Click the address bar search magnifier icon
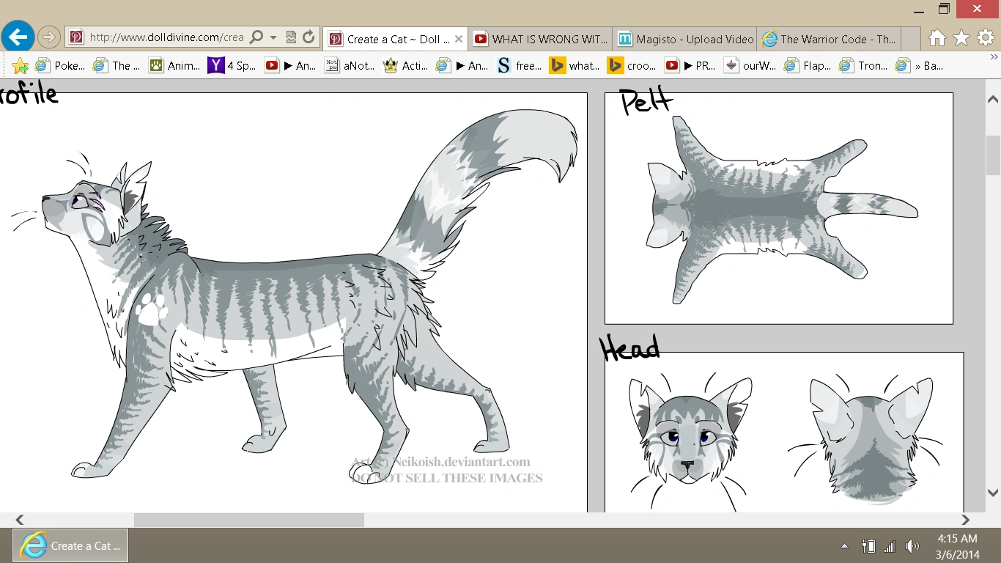Image resolution: width=1001 pixels, height=563 pixels. pyautogui.click(x=256, y=37)
